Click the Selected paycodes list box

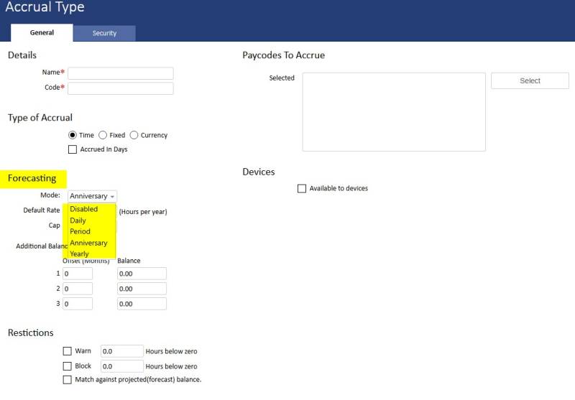point(393,111)
